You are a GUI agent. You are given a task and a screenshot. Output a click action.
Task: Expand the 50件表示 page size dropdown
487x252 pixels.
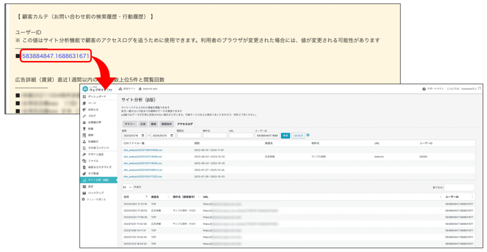[x=127, y=187]
